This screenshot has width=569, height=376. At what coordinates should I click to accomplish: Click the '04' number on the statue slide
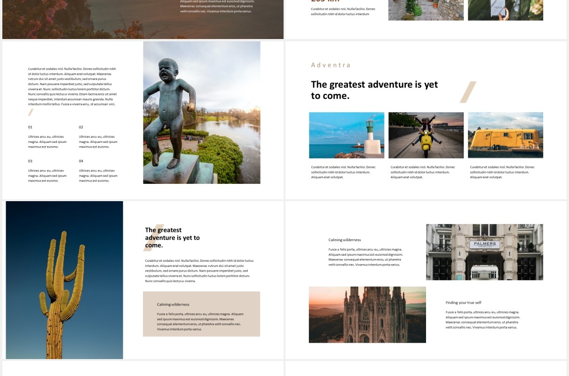[x=81, y=161]
